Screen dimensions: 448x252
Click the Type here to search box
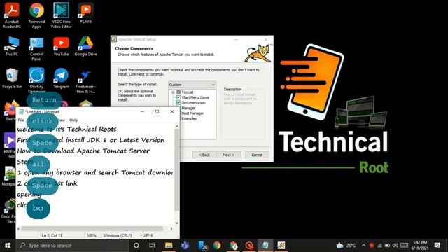pos(72,246)
